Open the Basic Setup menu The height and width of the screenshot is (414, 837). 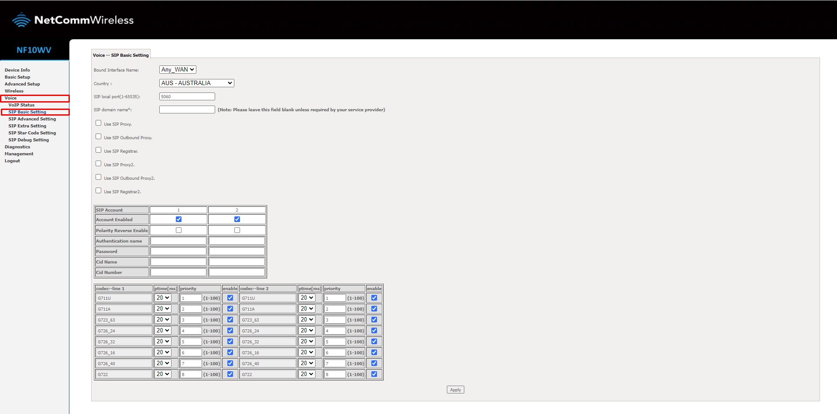click(17, 77)
